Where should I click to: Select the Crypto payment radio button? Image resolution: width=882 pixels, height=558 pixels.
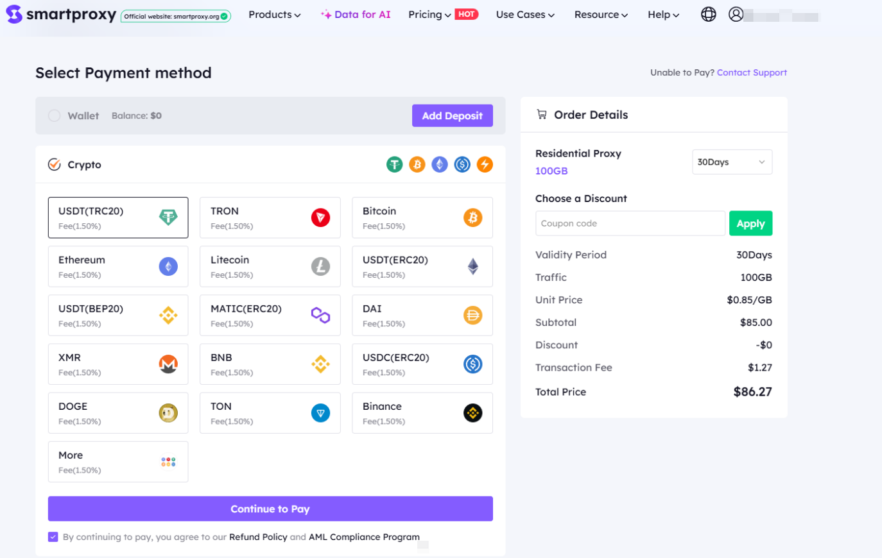coord(55,165)
